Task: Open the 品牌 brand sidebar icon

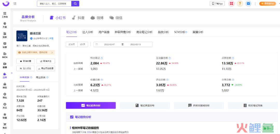Action: point(5,76)
